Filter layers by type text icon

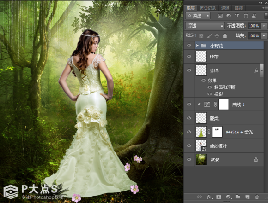coord(237,16)
